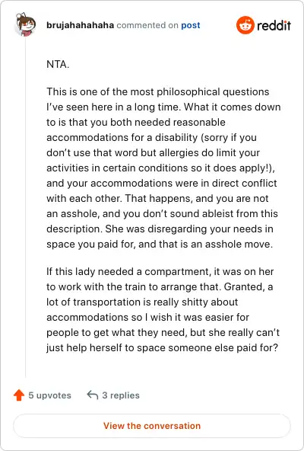Click the 'View the conversation' button
Viewport: 304px width, 451px height.
click(x=152, y=426)
